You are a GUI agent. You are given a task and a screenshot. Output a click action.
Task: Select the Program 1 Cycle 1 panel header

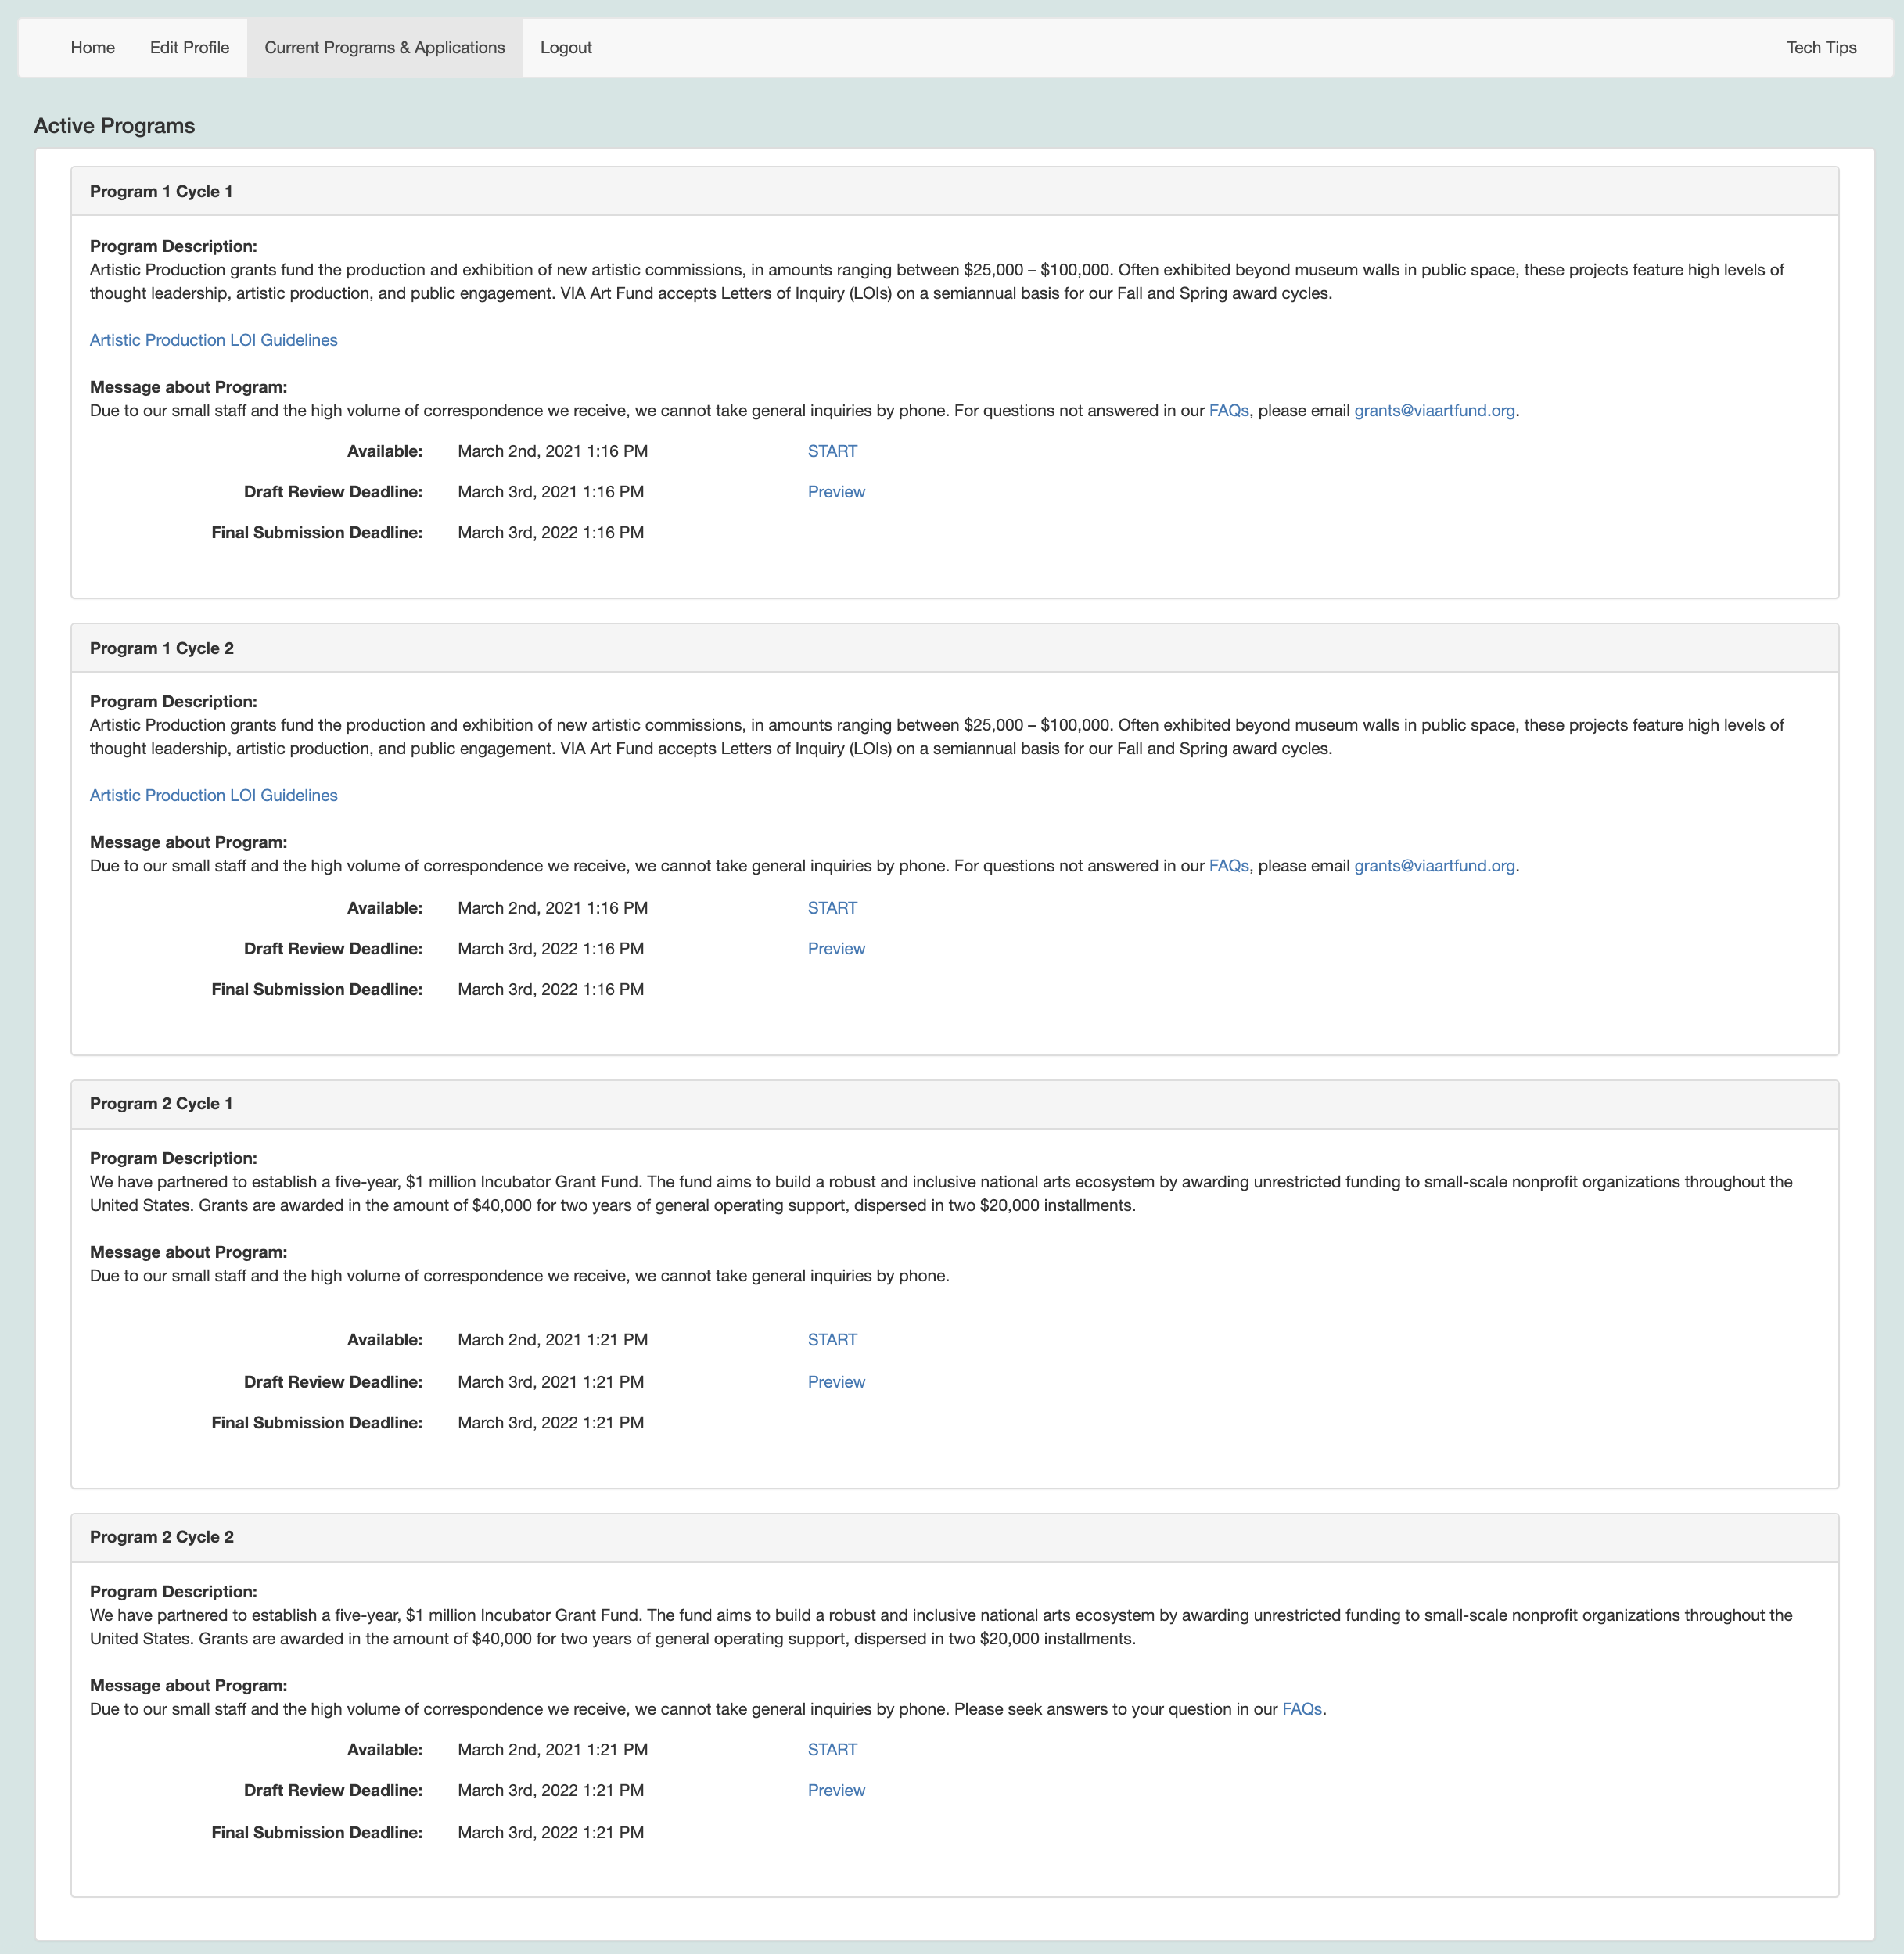click(954, 192)
